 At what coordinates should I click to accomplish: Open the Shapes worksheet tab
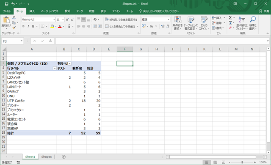click(47, 157)
